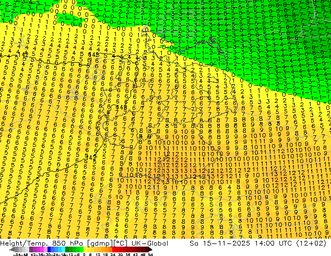Pick the cyan swatch in the color legend

pos(64,250)
